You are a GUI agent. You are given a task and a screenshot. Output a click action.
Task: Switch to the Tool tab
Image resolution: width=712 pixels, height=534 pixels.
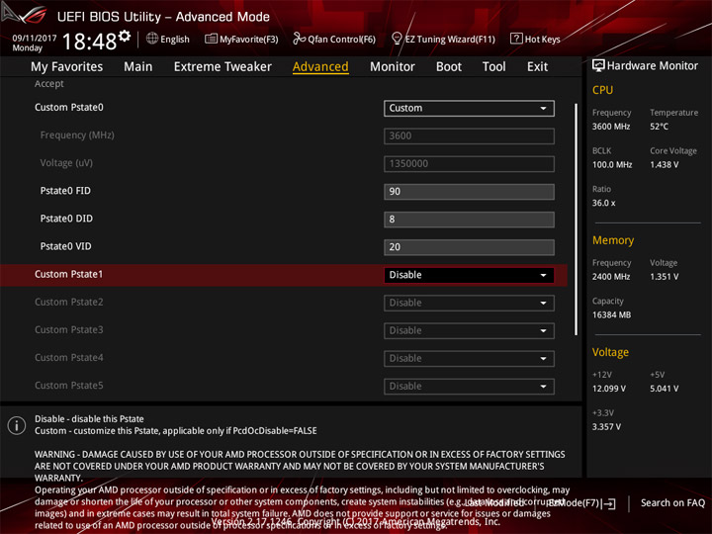pyautogui.click(x=494, y=67)
